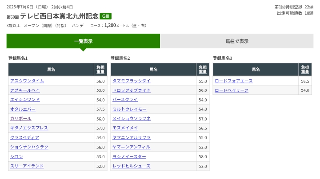Switch to the 馬柱で表示 tab
The height and width of the screenshot is (179, 320).
click(x=237, y=41)
